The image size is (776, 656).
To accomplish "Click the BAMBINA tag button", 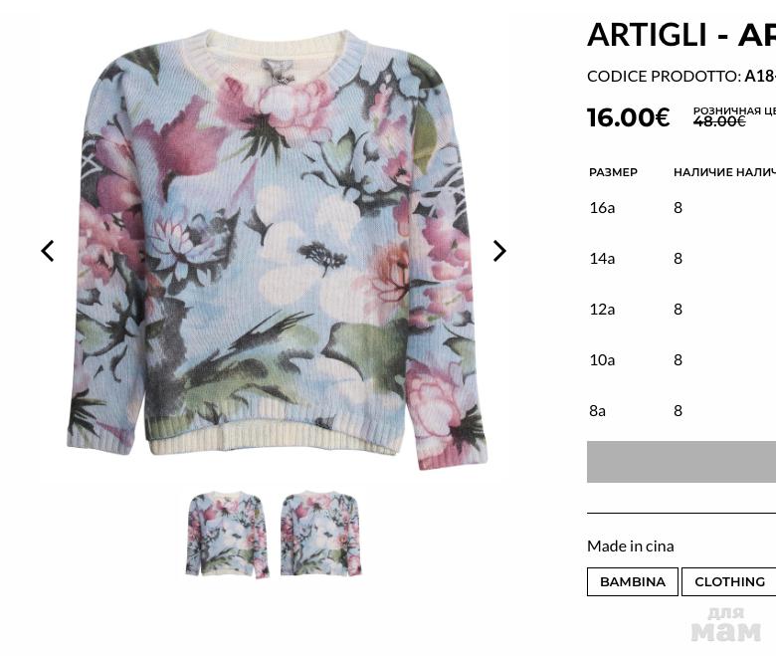I will click(x=633, y=581).
